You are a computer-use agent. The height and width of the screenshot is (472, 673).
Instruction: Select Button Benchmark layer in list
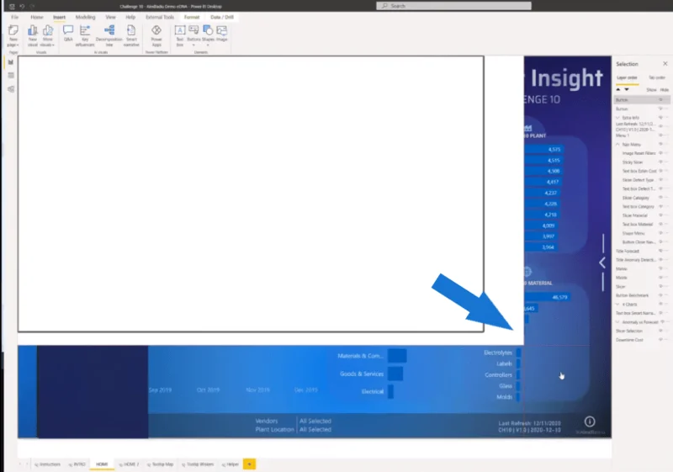[x=633, y=295]
